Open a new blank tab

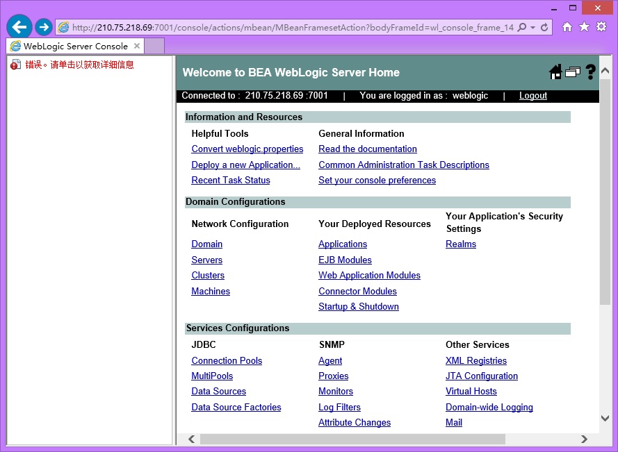coord(154,46)
